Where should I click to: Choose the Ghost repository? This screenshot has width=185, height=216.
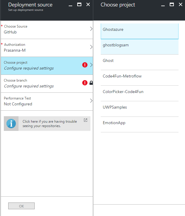pos(139,62)
